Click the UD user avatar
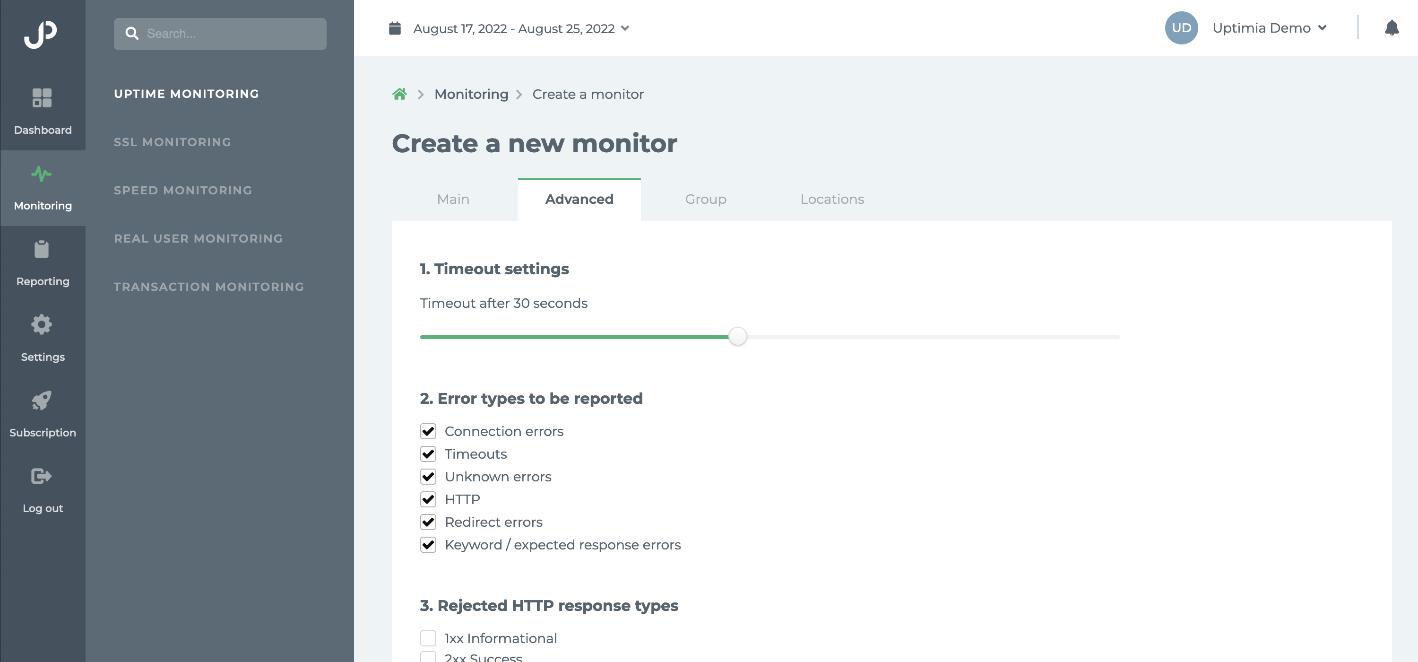Screen dimensions: 1418x662 (1181, 28)
